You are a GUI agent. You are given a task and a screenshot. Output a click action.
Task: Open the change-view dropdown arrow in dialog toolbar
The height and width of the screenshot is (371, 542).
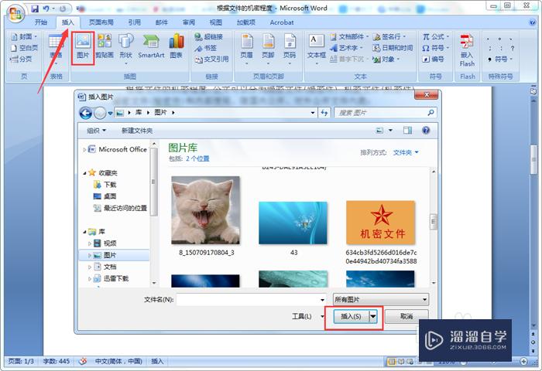390,130
